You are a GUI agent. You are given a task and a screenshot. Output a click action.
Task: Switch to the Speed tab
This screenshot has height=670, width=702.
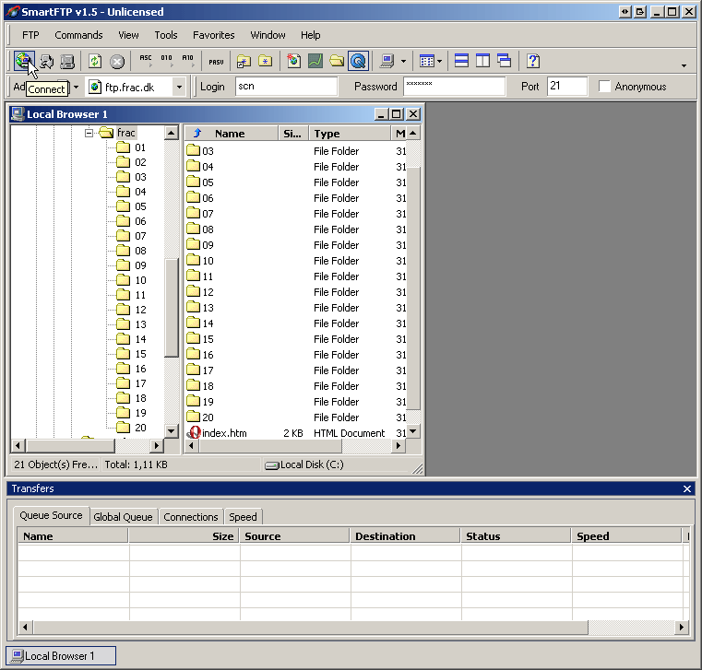click(x=244, y=517)
